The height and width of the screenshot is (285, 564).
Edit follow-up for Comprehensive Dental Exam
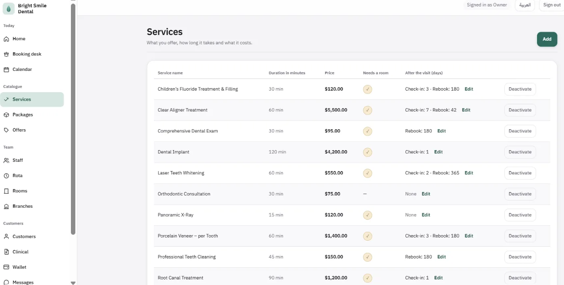click(x=442, y=131)
